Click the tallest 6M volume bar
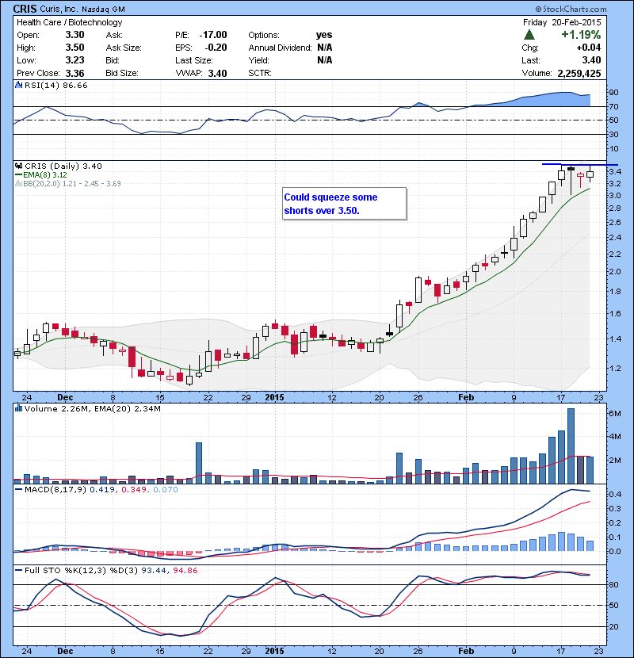 571,446
